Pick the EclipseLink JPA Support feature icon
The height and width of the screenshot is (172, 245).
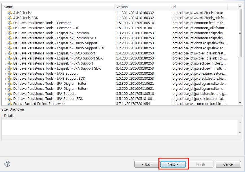pyautogui.click(x=10, y=63)
